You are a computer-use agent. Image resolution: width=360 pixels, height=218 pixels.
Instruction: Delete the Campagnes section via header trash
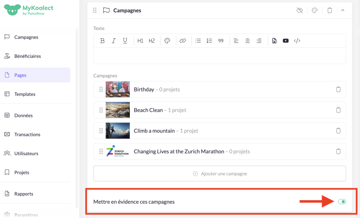click(329, 11)
